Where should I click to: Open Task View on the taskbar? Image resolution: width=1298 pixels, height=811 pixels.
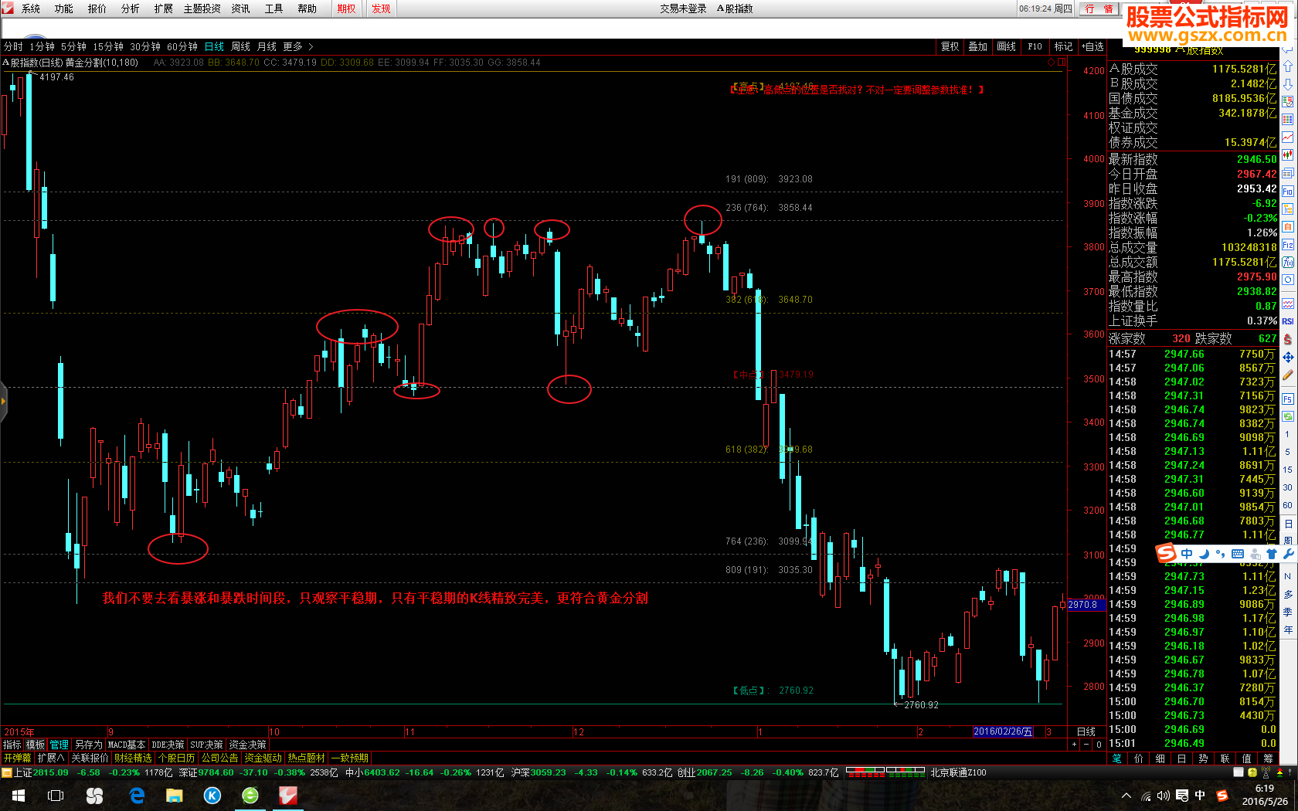pos(56,796)
